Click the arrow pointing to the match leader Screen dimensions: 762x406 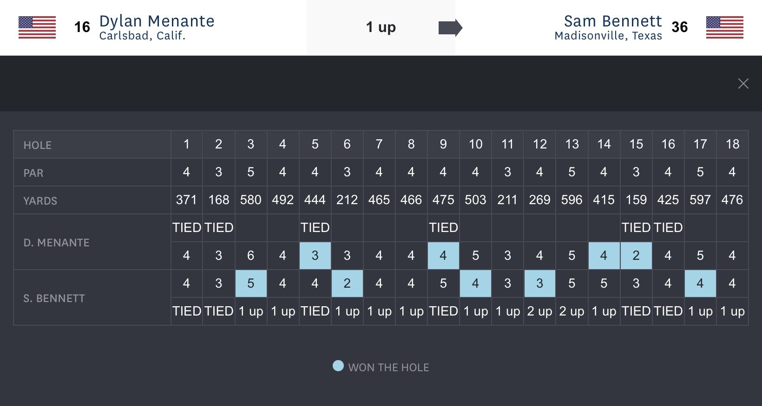450,28
